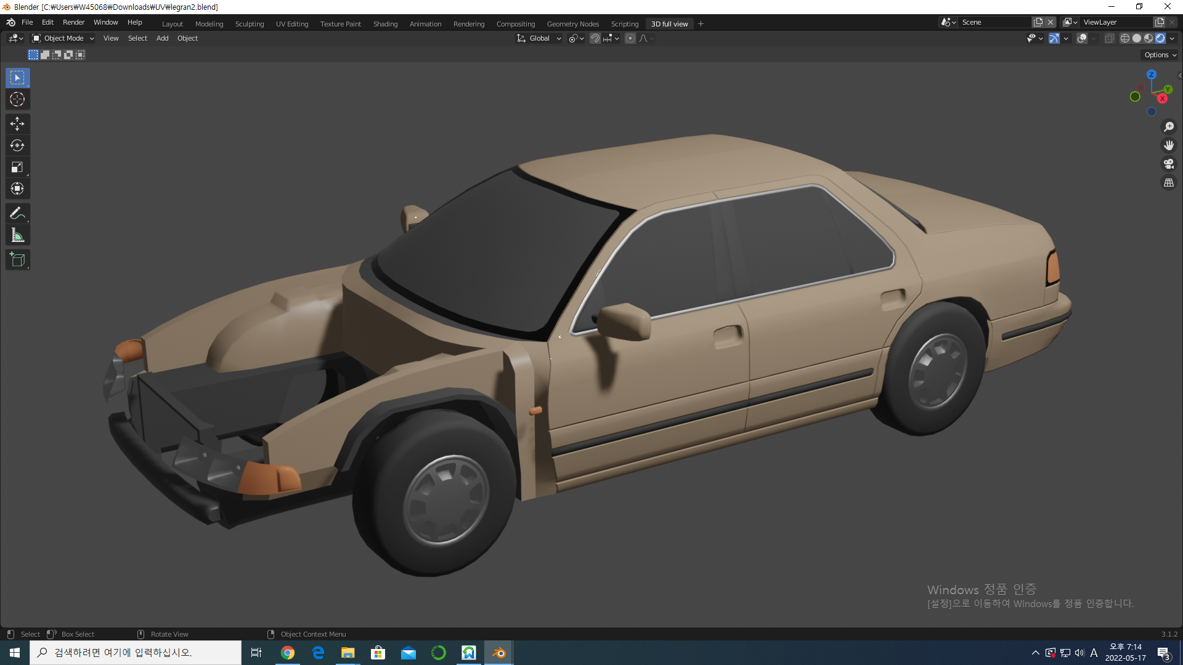
Task: Switch to the UV Editing workspace tab
Action: point(292,24)
